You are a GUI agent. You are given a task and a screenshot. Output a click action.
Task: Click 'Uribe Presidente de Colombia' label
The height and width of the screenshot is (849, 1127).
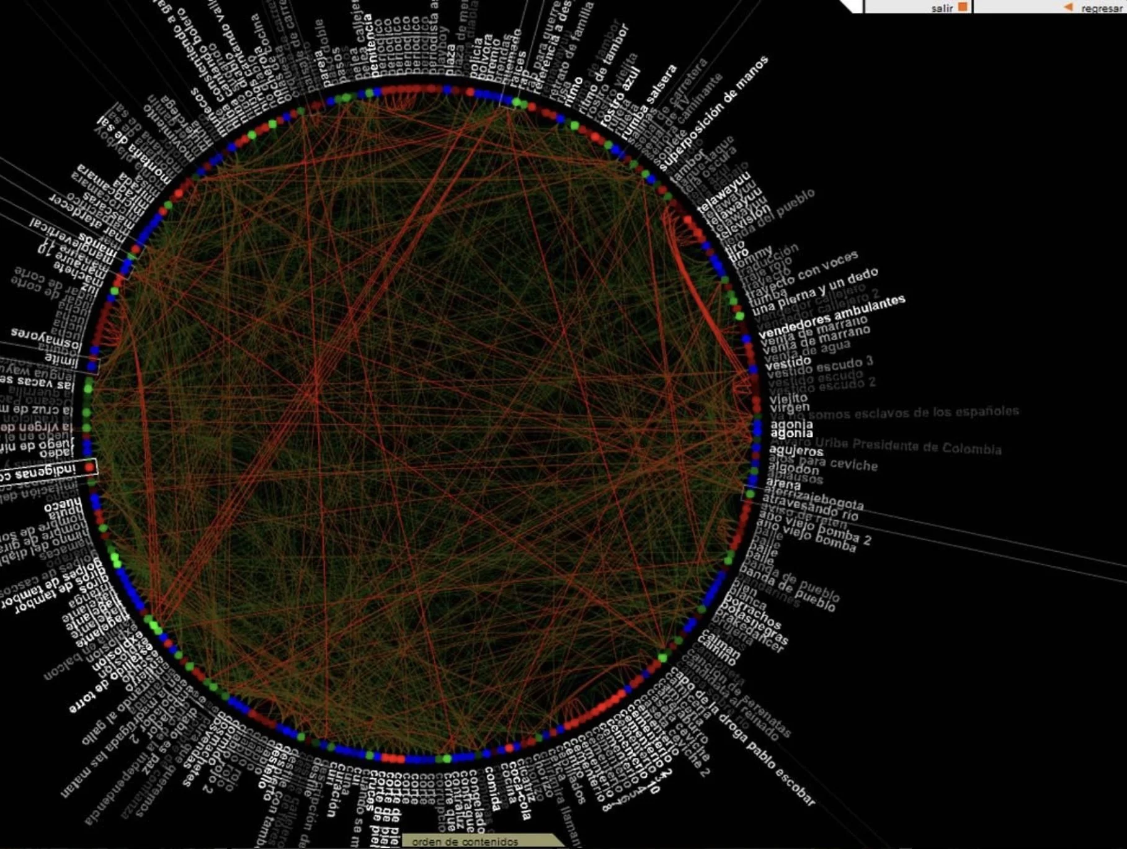(909, 446)
